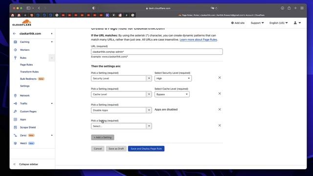This screenshot has height=176, width=313.
Task: Reload page with Safari refresh icon
Action: pos(216,8)
